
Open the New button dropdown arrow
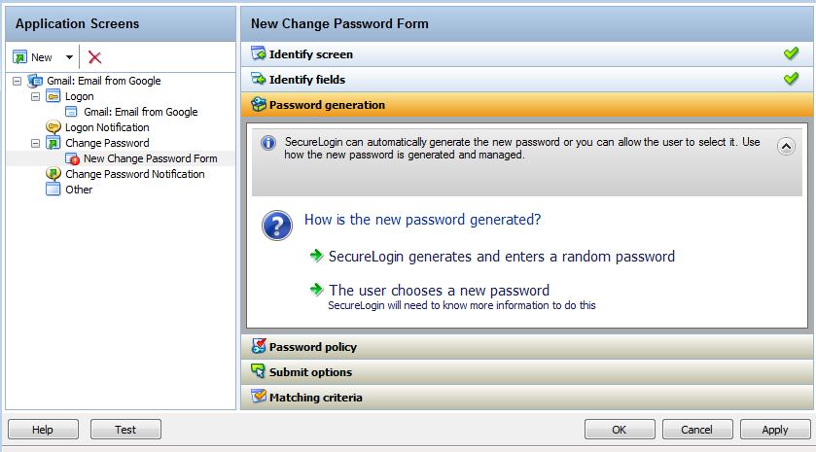[x=69, y=57]
